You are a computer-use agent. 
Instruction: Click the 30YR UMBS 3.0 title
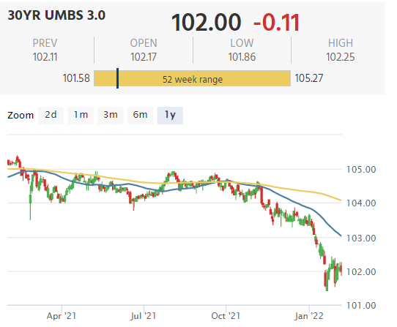(56, 15)
